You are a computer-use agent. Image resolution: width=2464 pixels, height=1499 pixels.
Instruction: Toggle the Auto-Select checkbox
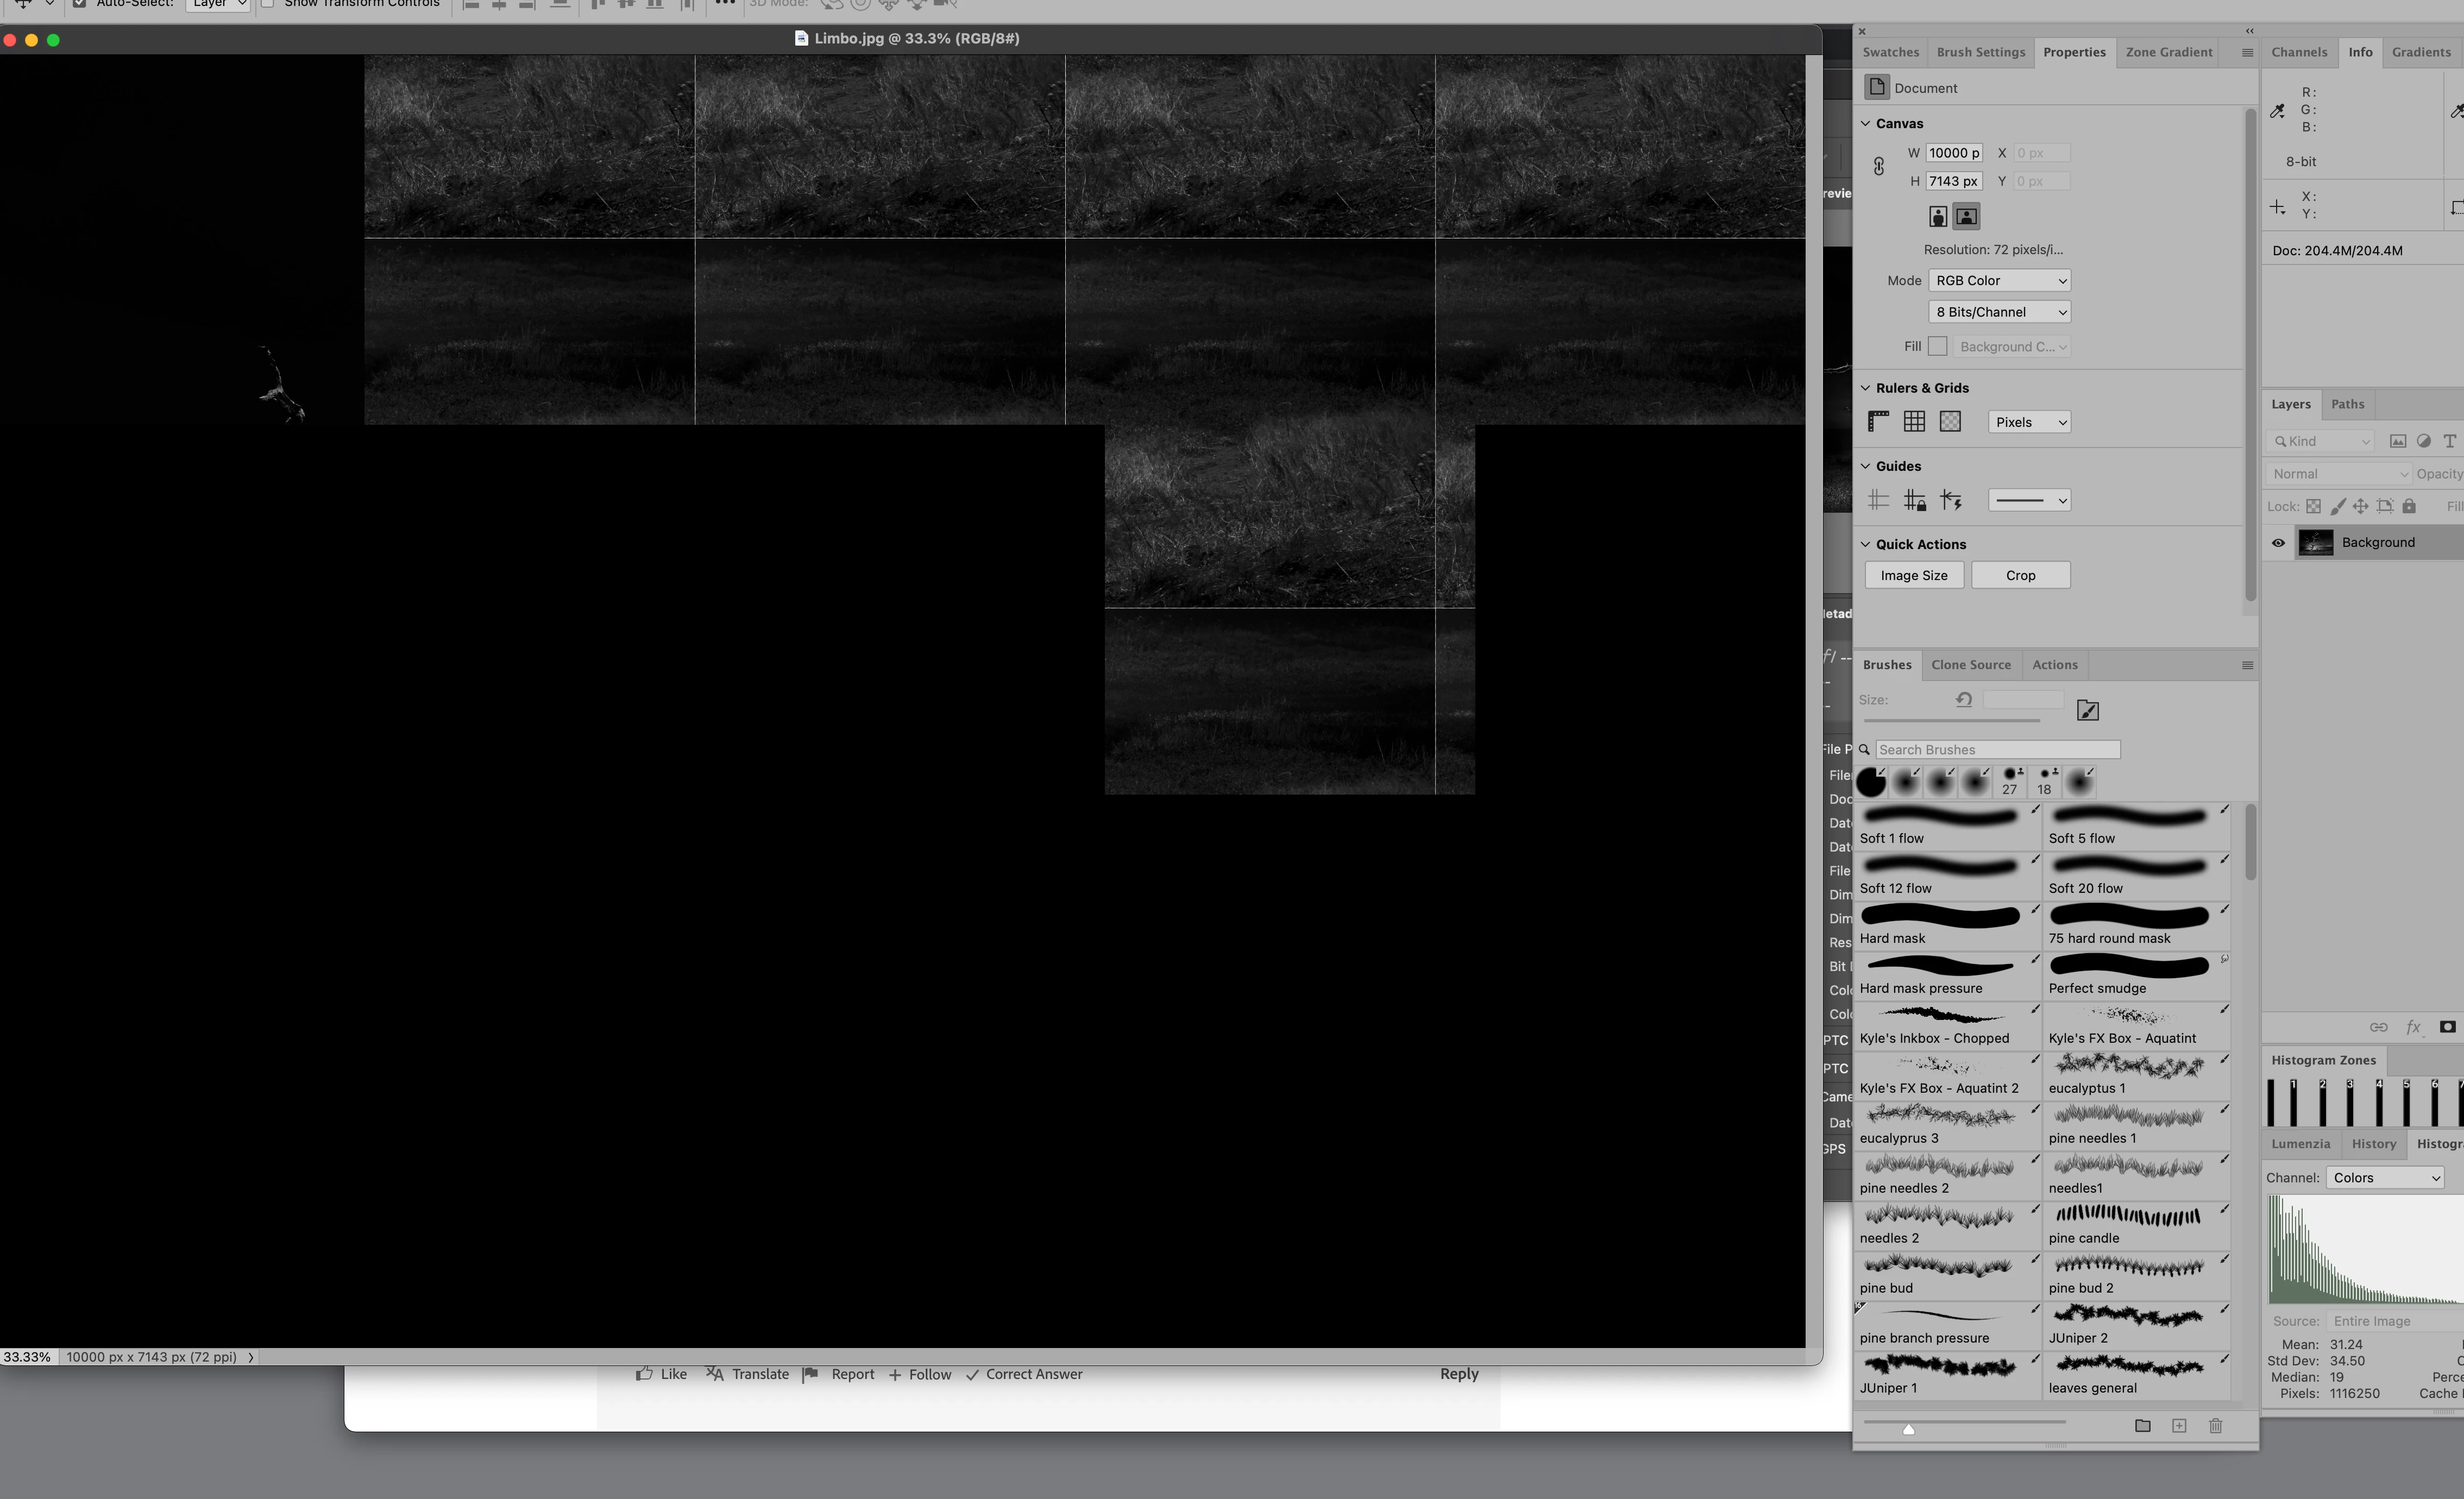[x=80, y=3]
